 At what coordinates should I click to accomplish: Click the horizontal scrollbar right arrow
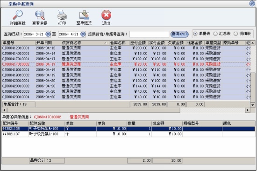248,110
